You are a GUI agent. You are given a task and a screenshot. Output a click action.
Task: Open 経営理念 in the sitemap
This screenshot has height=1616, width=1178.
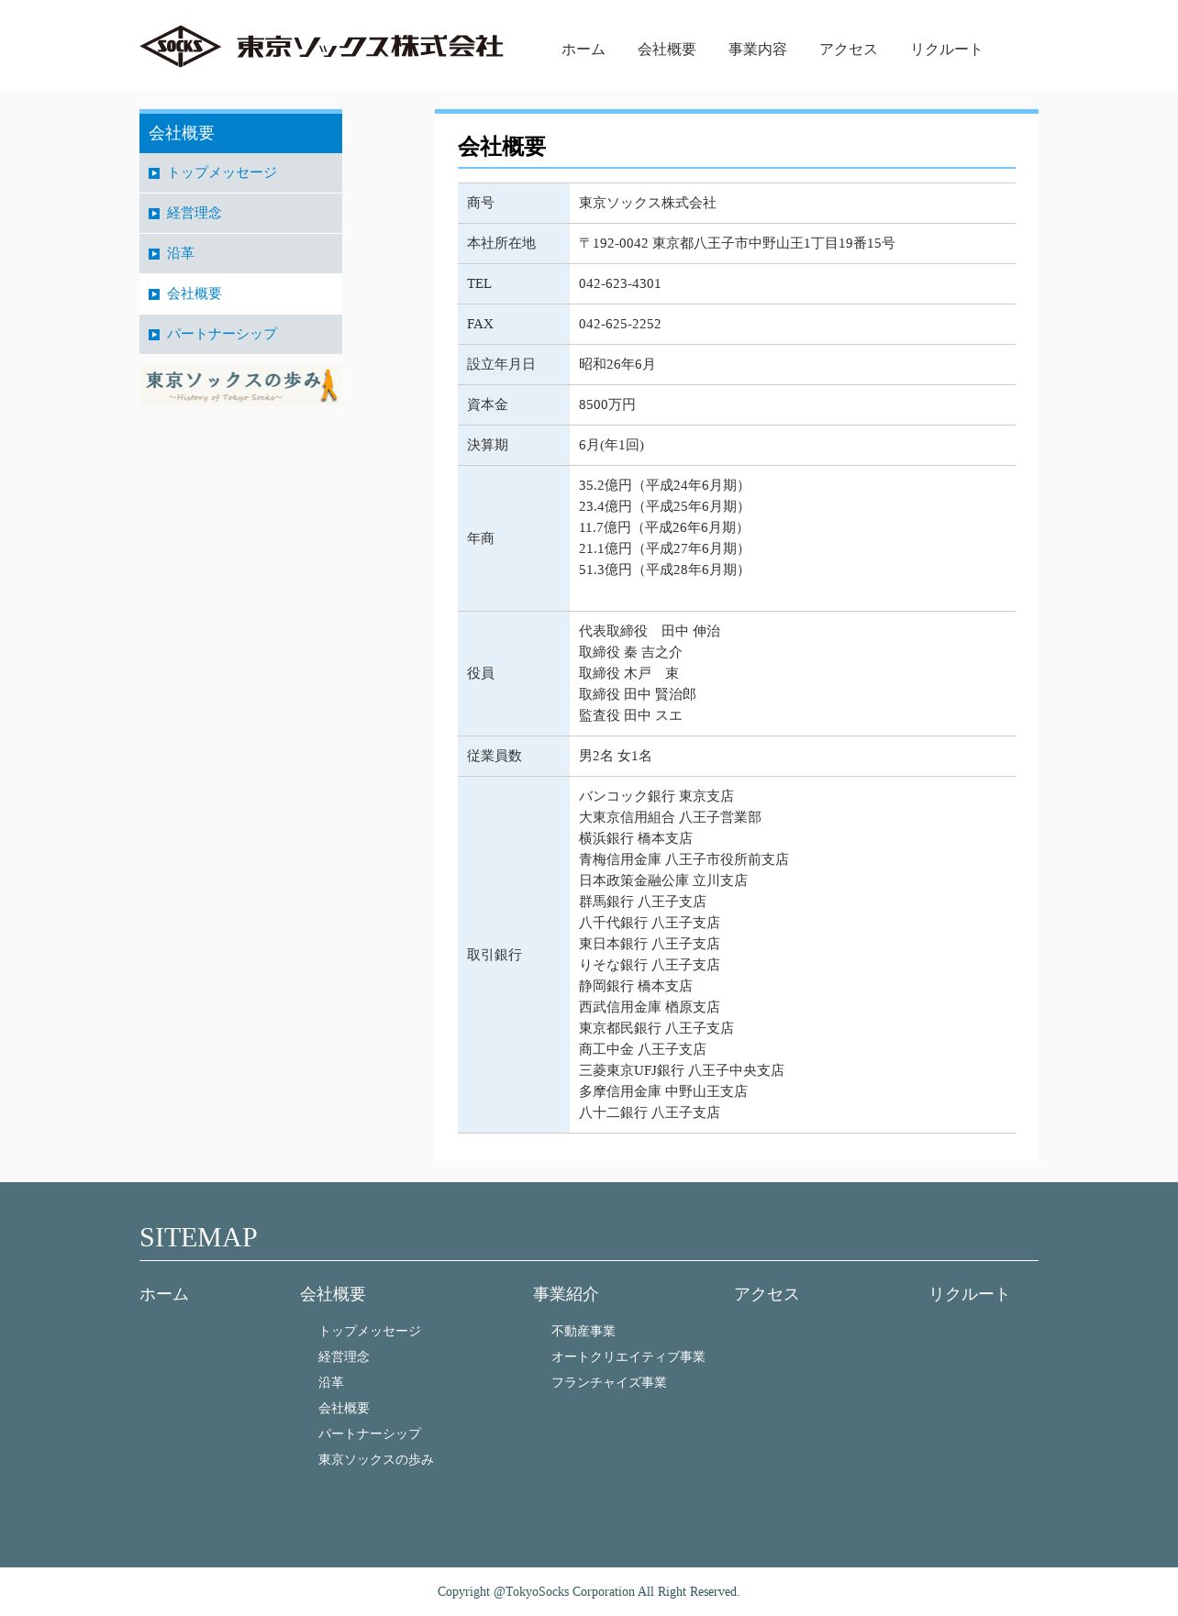pos(344,1356)
